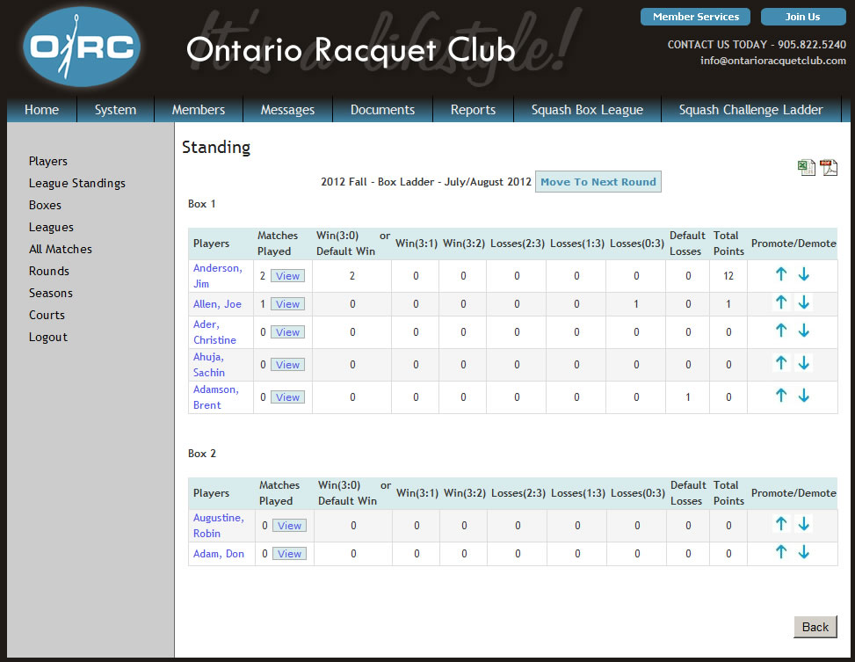Open player link Adamson, Brent

coord(216,397)
